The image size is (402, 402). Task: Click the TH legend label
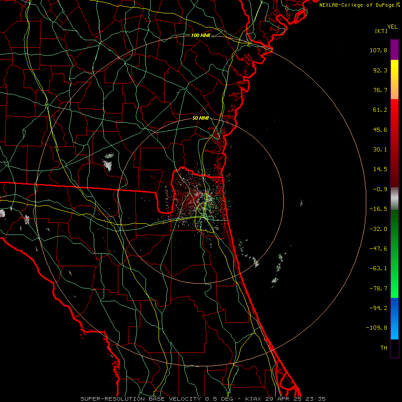point(384,348)
